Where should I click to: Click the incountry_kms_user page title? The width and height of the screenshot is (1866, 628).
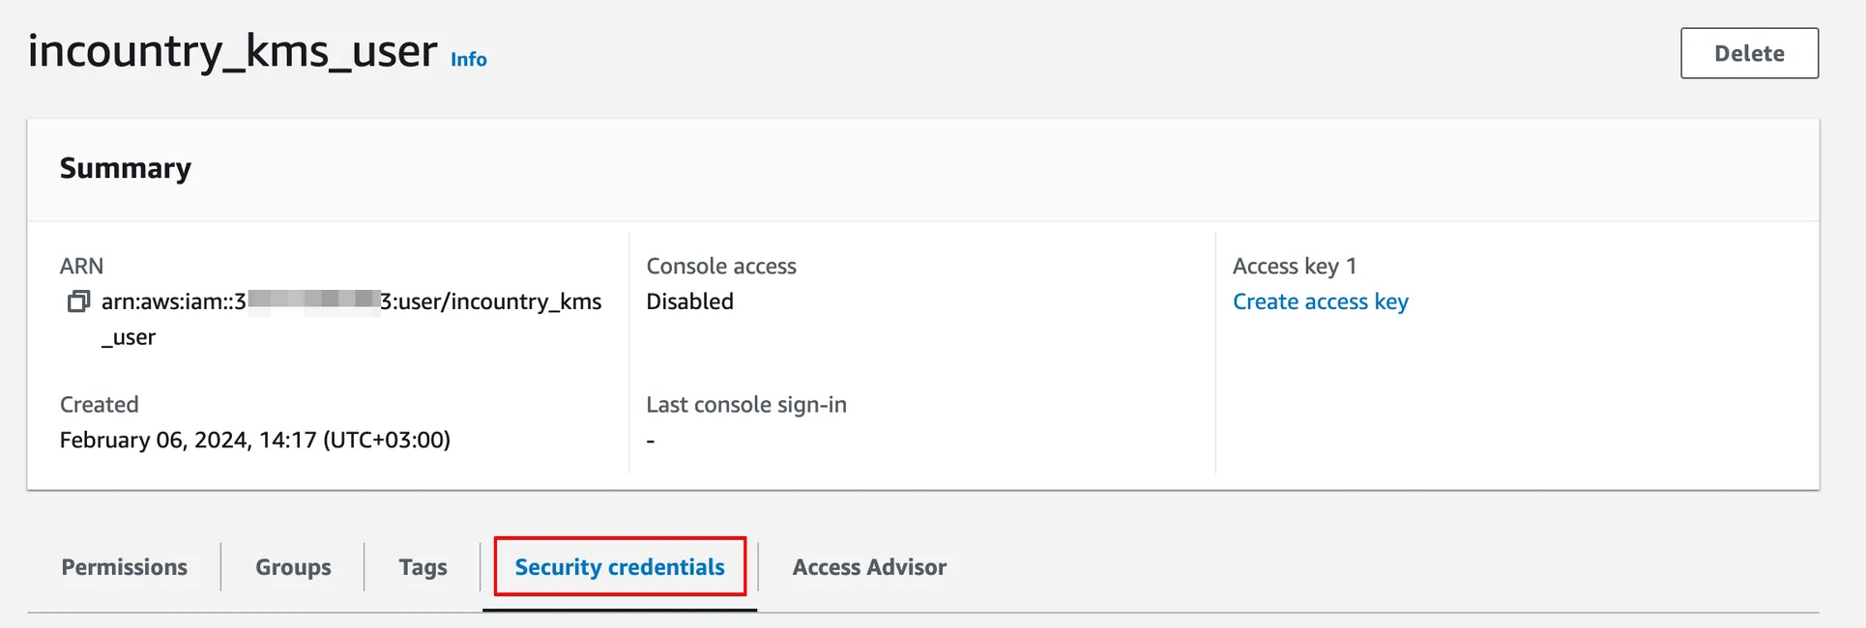click(232, 51)
